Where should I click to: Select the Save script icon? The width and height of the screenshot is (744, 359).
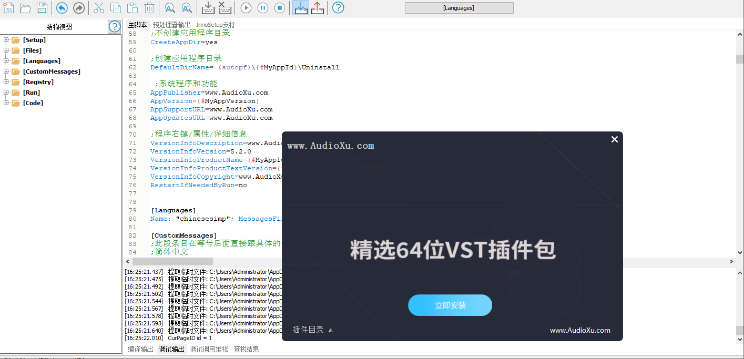point(42,7)
